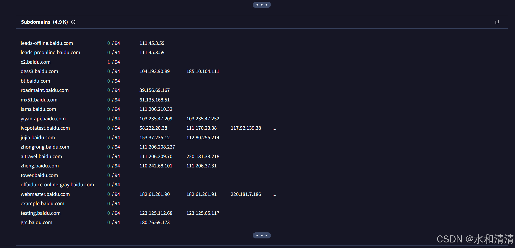Click IP address 182.61.201.91
Screen dimensions: 515x248
pos(201,194)
